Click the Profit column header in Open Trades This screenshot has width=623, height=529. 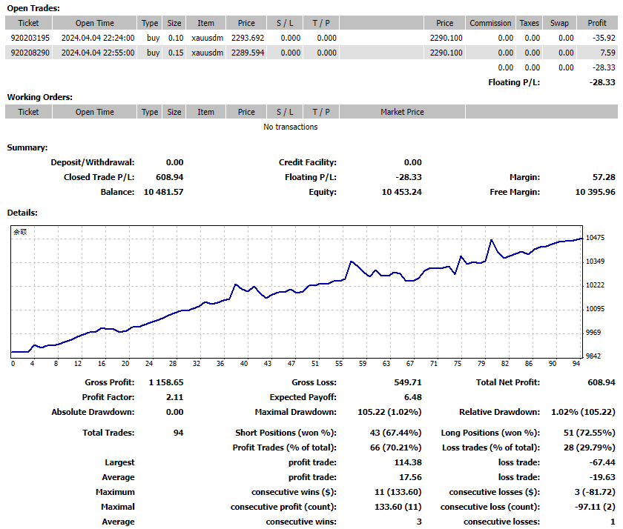tap(596, 23)
